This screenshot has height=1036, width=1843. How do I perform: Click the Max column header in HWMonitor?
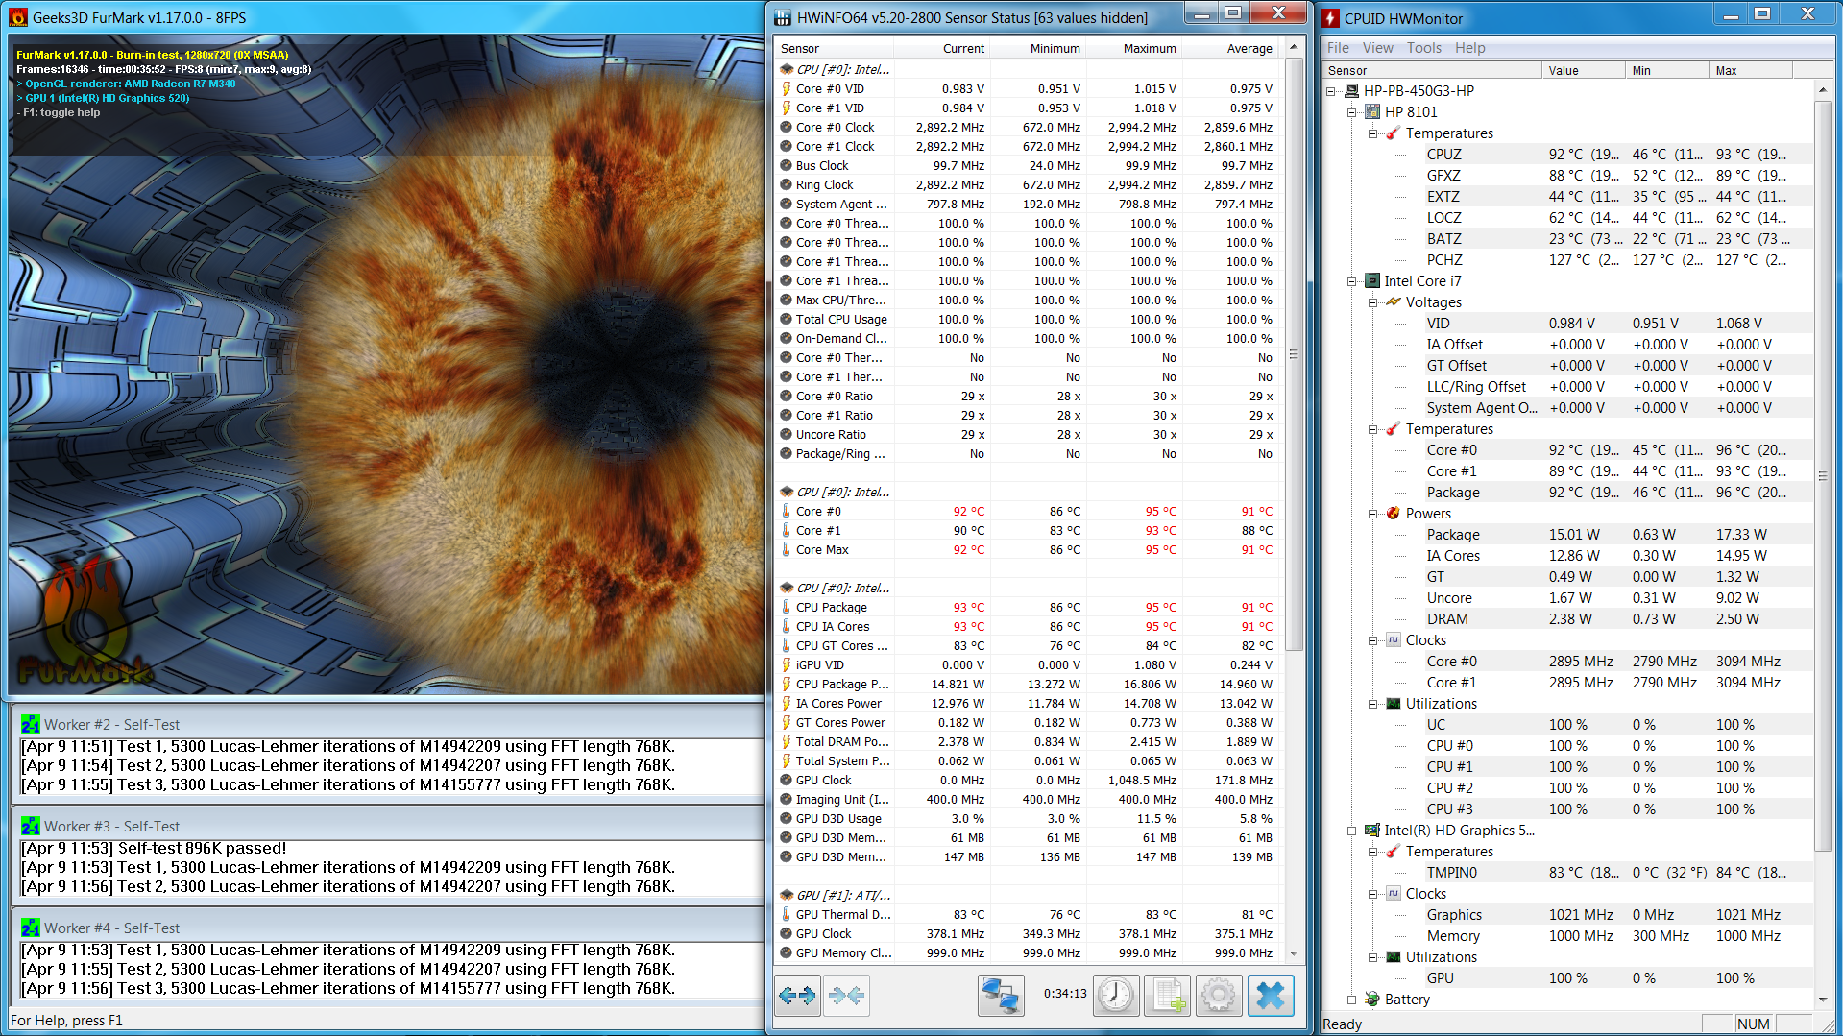tap(1750, 70)
